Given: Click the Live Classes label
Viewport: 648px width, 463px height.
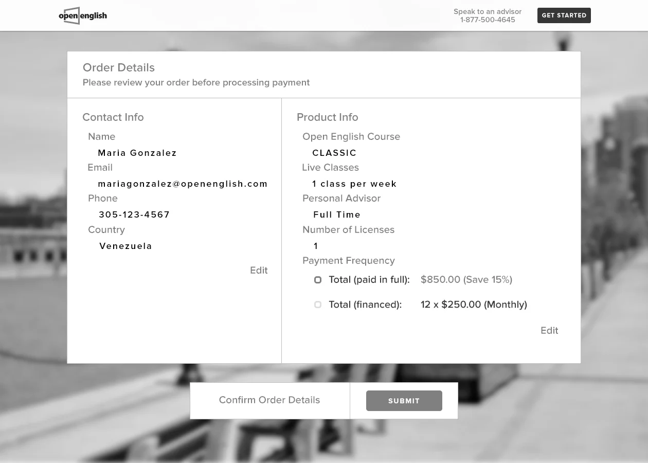Looking at the screenshot, I should (331, 167).
